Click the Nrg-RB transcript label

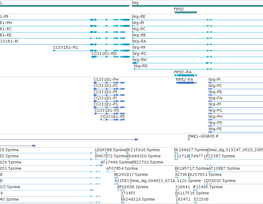pos(139,35)
